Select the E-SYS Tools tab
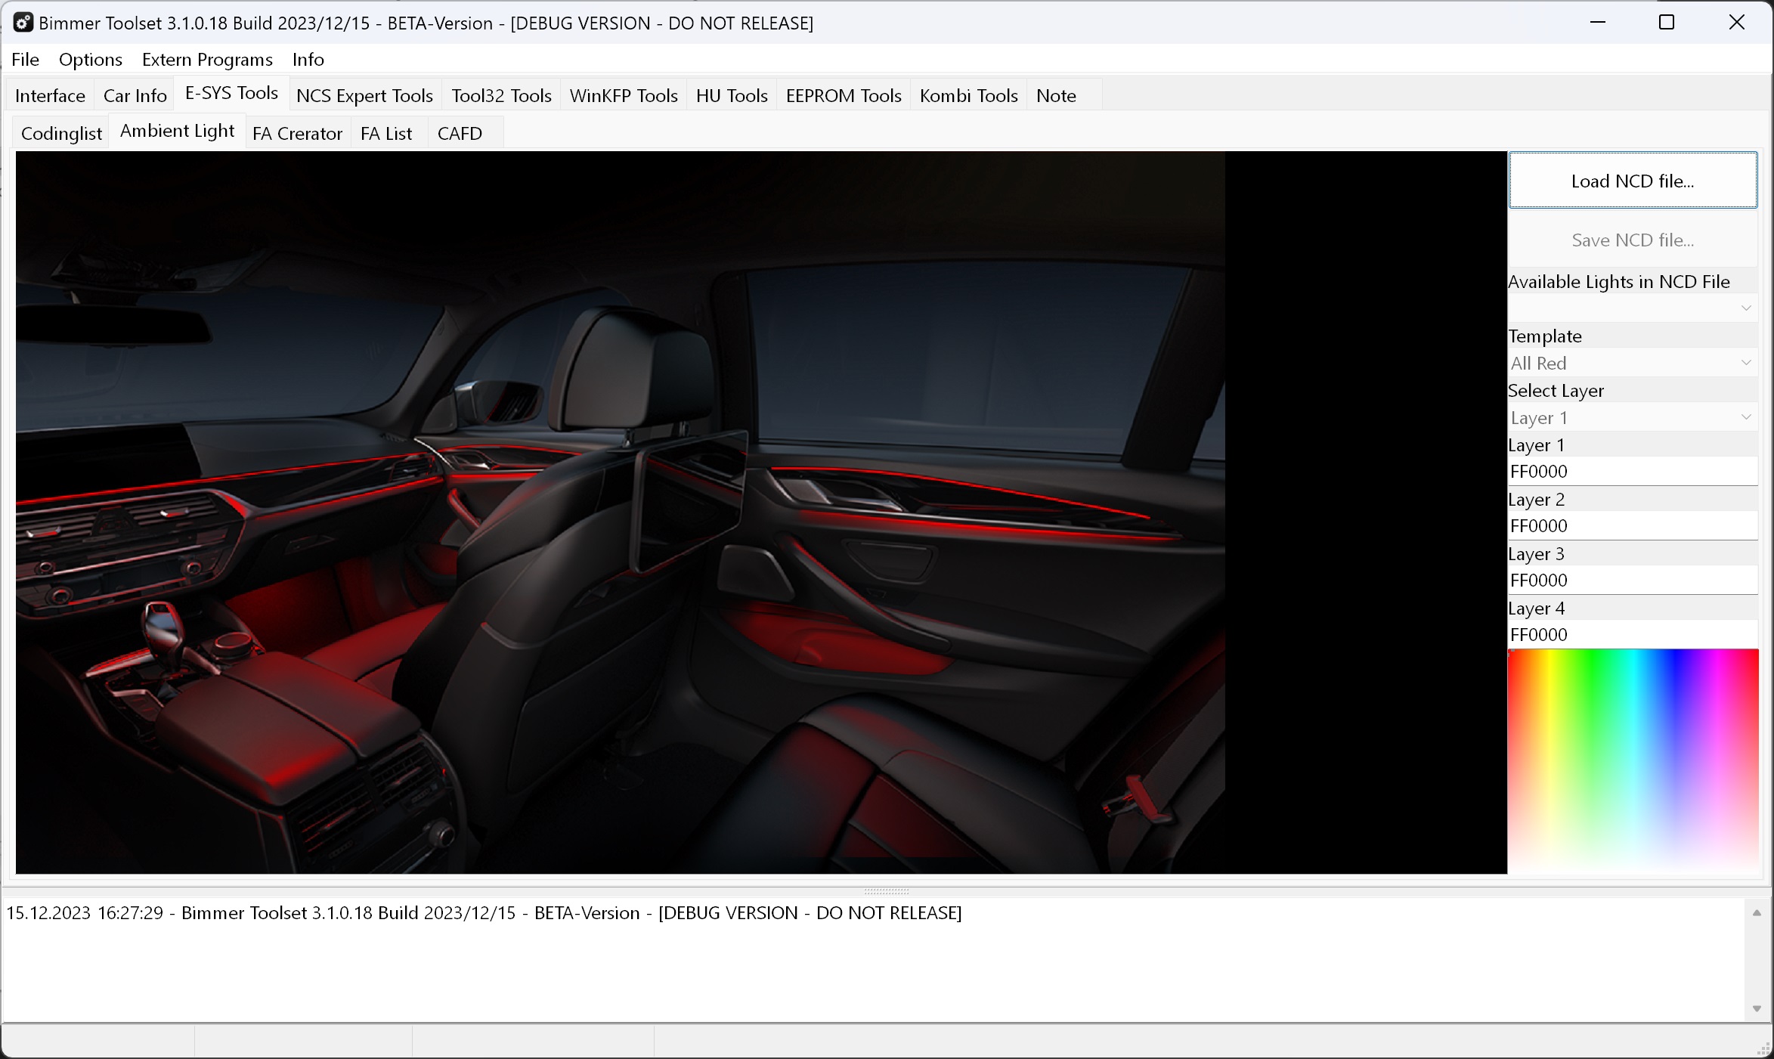Image resolution: width=1774 pixels, height=1059 pixels. 231,93
